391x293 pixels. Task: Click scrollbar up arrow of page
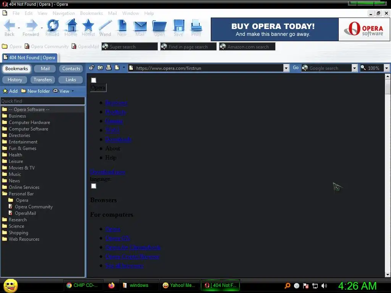coord(388,76)
